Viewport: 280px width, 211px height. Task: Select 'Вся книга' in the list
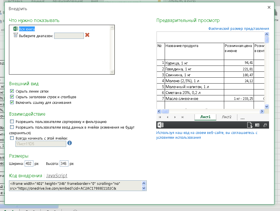(27, 29)
